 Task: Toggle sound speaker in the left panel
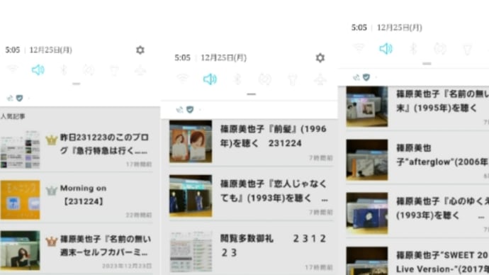[38, 70]
